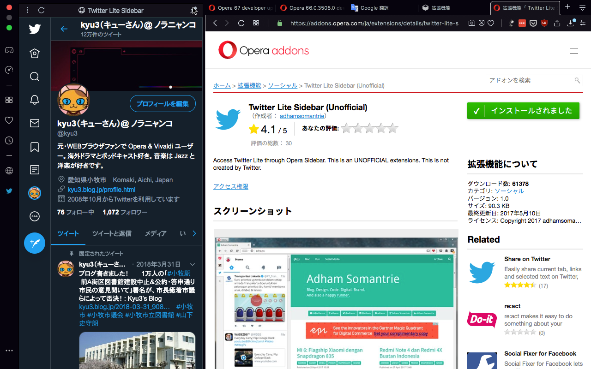Image resolution: width=591 pixels, height=369 pixels.
Task: Bookmark this page with the heart icon in the address bar
Action: (x=491, y=23)
